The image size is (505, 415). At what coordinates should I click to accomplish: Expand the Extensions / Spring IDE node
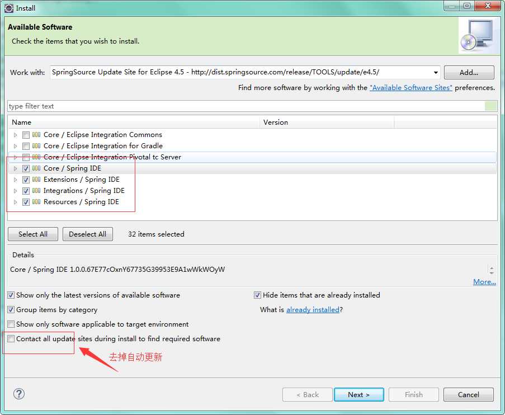[15, 180]
